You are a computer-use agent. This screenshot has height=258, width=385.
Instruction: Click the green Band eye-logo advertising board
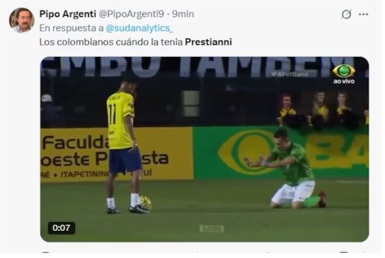tap(280, 152)
